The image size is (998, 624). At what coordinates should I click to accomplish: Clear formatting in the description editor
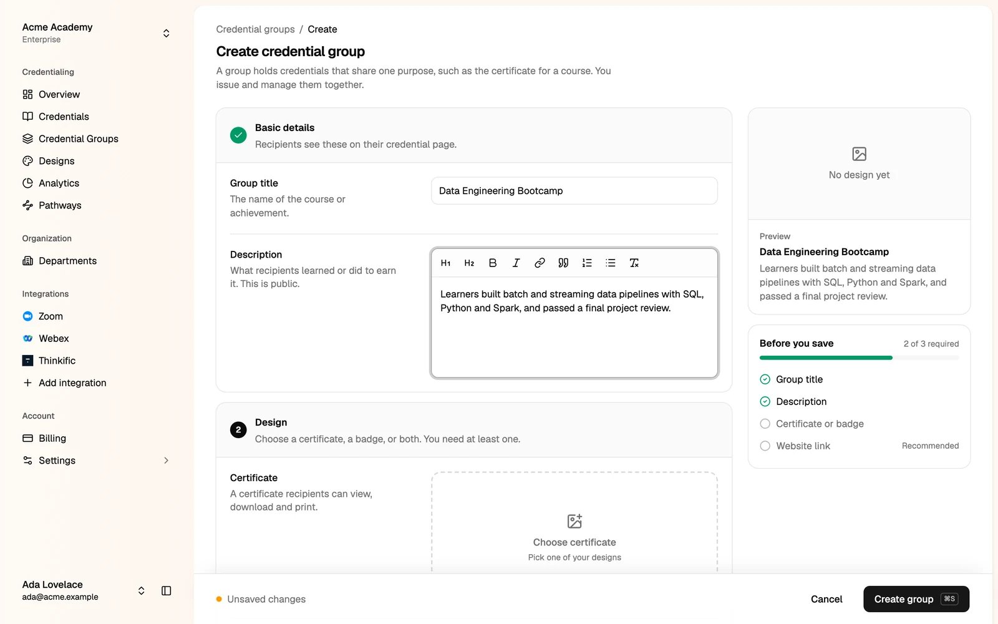coord(634,263)
